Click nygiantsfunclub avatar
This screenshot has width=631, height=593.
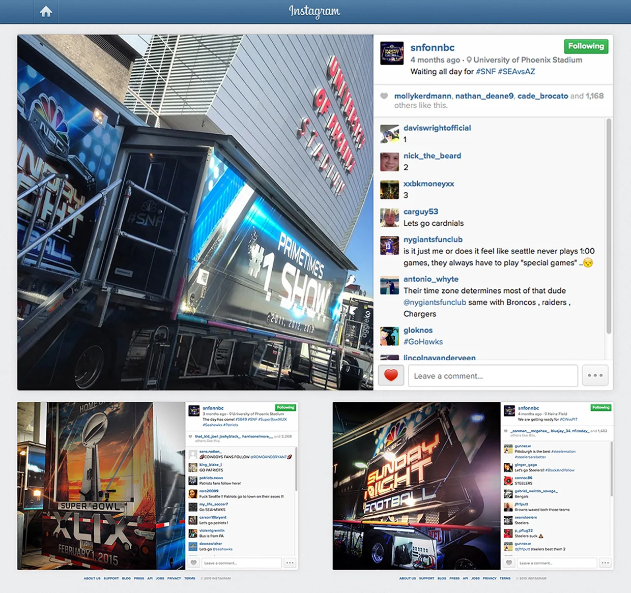pos(389,246)
